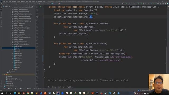The width and height of the screenshot is (169, 95).
Task: Expand the Exercise1.java tree node
Action: 13,46
